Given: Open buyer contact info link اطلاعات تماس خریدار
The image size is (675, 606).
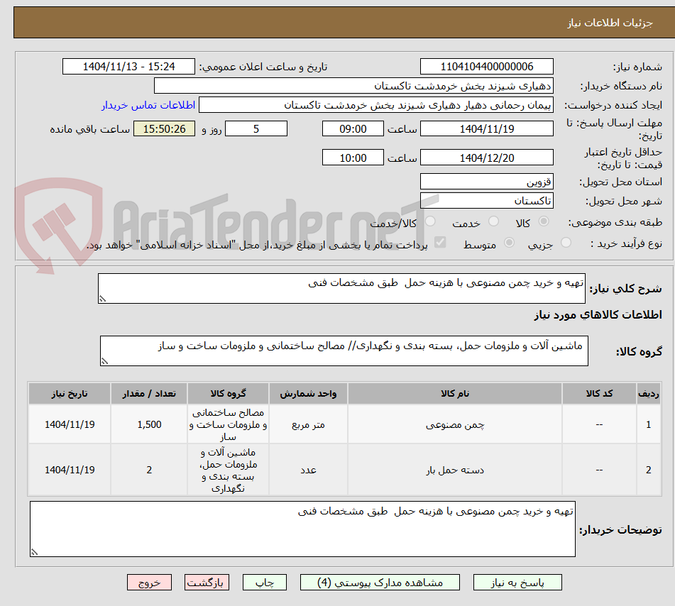Looking at the screenshot, I should point(148,105).
